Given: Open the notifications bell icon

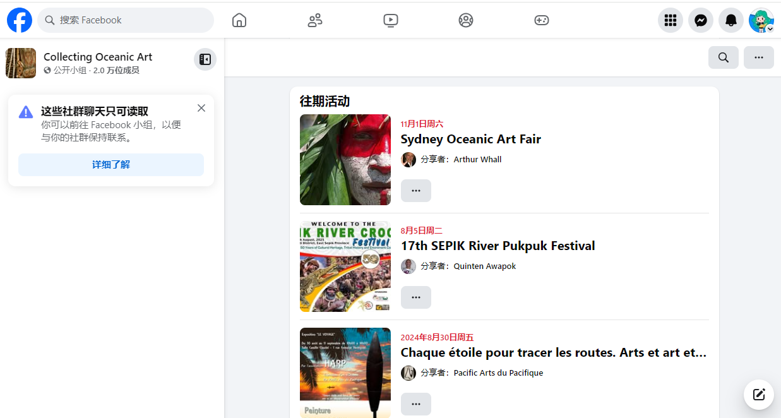Looking at the screenshot, I should point(730,20).
